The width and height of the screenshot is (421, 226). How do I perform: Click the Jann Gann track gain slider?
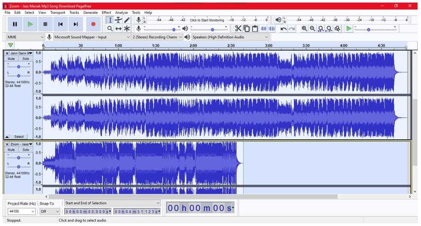click(x=18, y=67)
